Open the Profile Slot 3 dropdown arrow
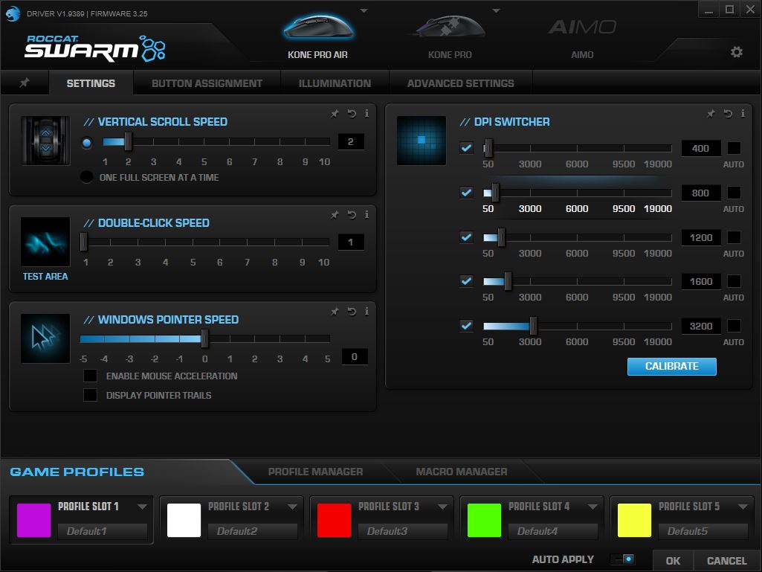This screenshot has width=762, height=572. coord(442,507)
